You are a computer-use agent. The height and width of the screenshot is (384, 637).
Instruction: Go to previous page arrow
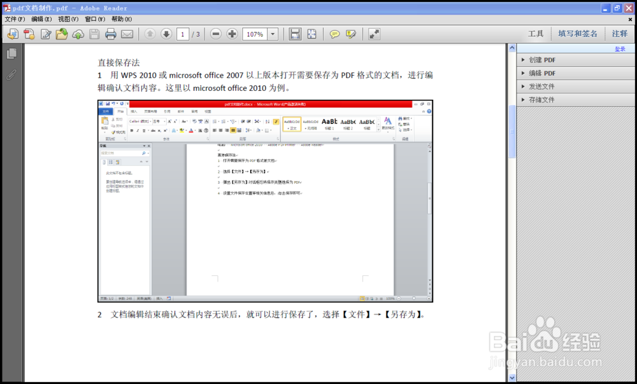coord(150,34)
